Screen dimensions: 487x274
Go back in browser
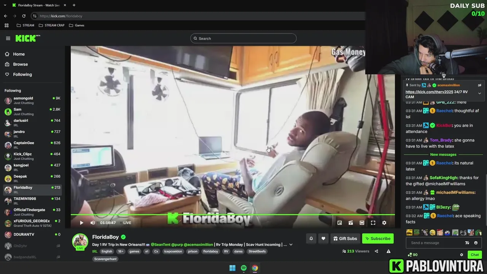(x=5, y=16)
